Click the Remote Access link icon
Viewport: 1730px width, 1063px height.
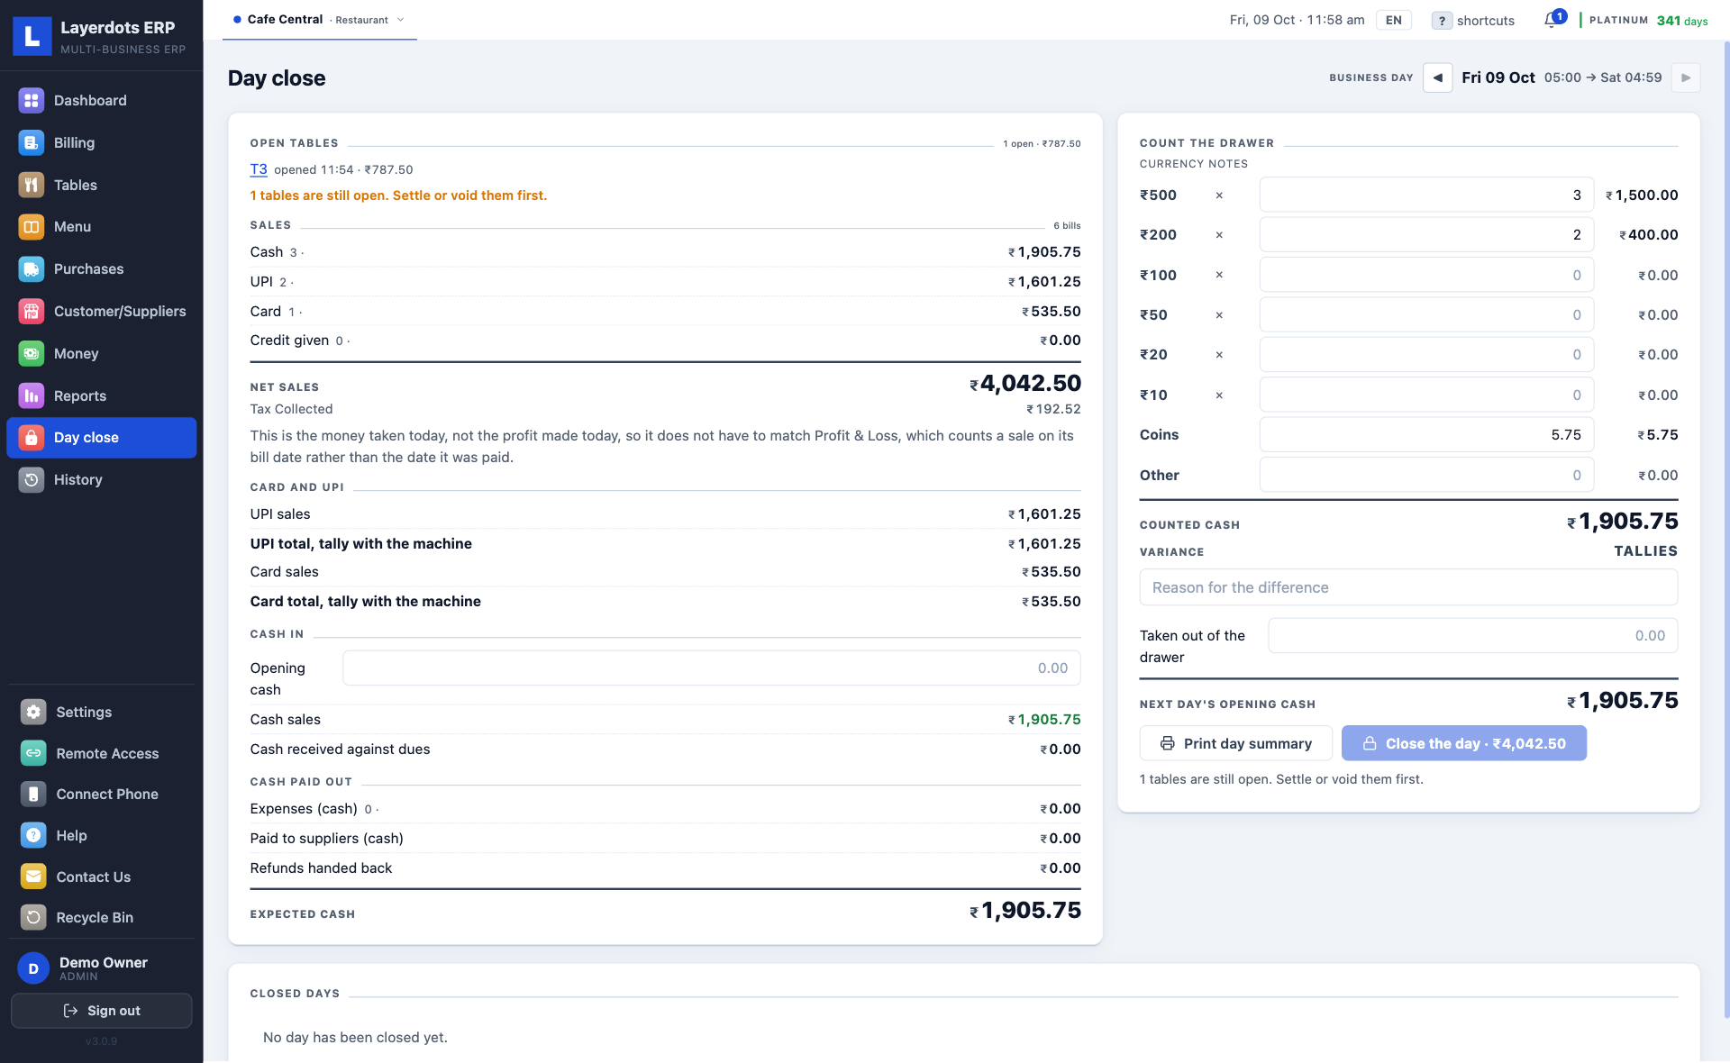tap(33, 753)
